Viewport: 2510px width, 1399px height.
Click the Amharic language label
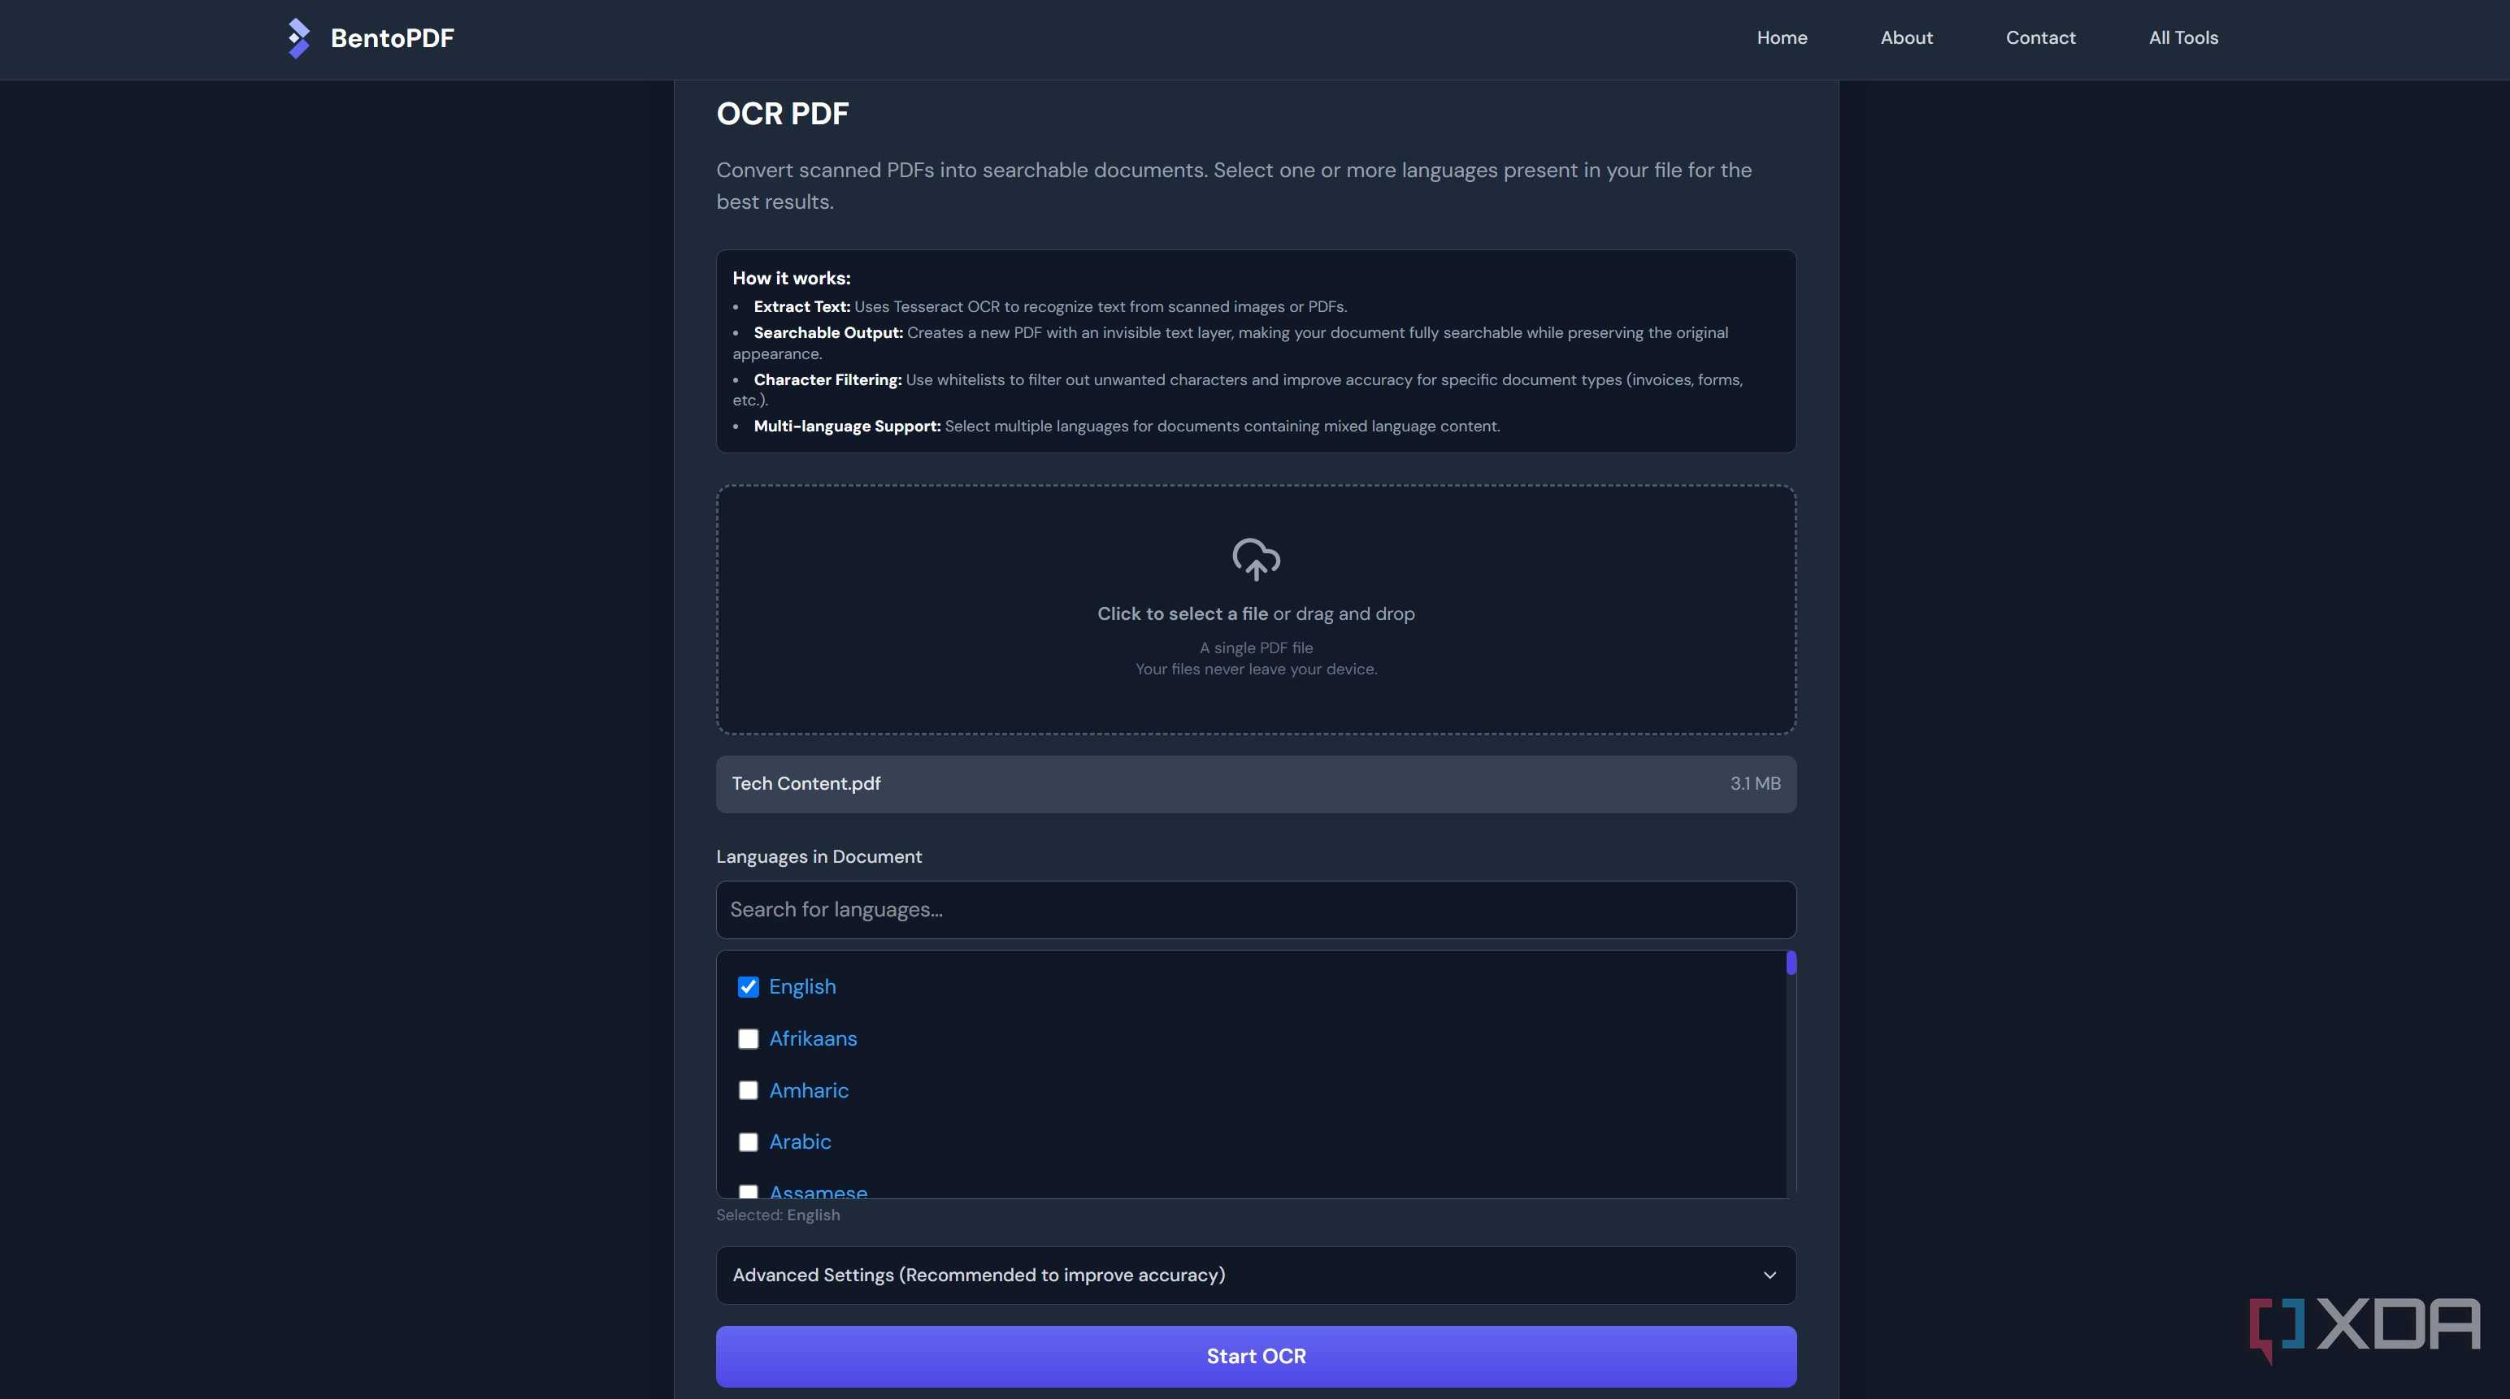(x=809, y=1090)
